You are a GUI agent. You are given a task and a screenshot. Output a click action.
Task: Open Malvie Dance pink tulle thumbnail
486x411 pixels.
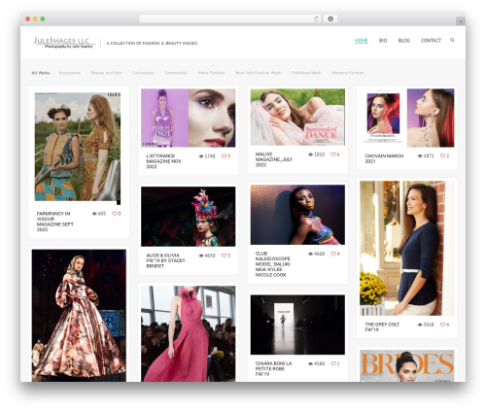coord(297,118)
